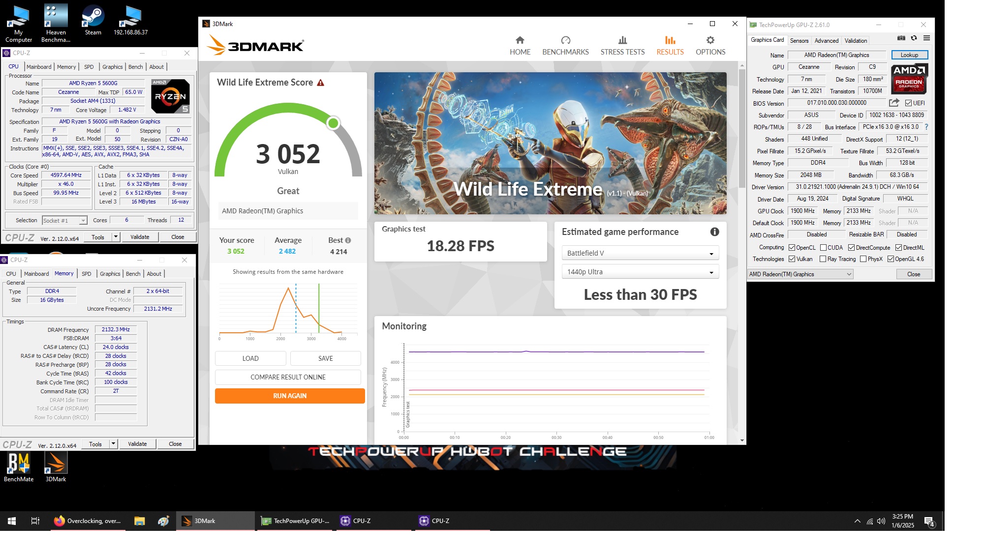Open the Socket #1 selection dropdown in CPU-Z
984x553 pixels.
tap(64, 220)
